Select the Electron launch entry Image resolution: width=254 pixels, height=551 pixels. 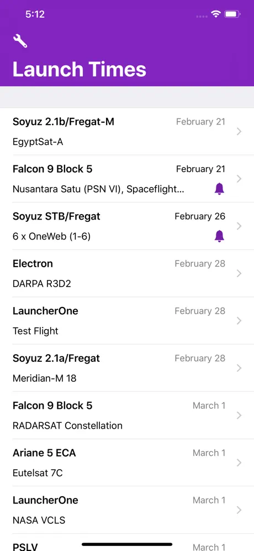click(127, 273)
